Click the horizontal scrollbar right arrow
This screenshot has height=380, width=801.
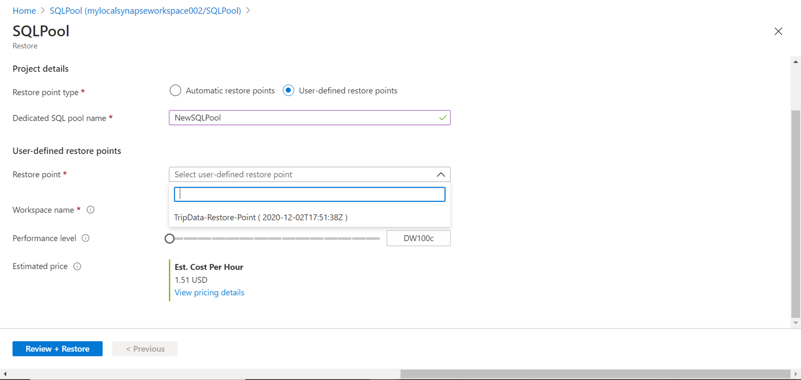coord(795,374)
